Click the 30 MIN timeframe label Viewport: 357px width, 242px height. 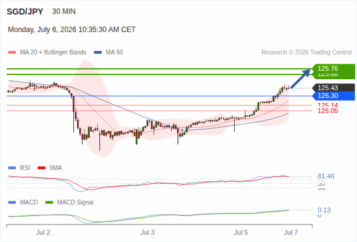(64, 11)
